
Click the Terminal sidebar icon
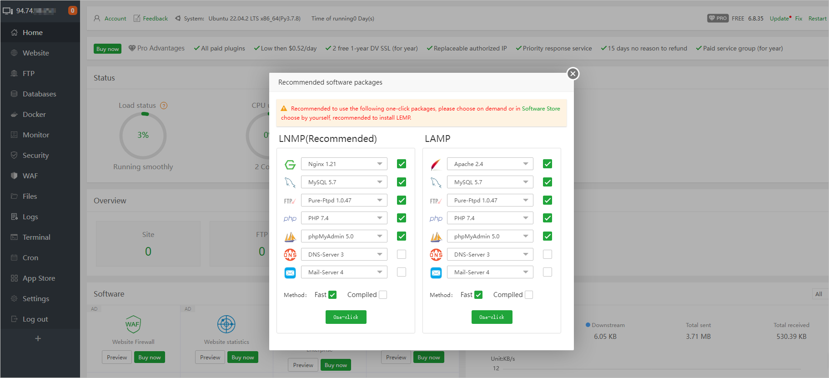point(14,237)
